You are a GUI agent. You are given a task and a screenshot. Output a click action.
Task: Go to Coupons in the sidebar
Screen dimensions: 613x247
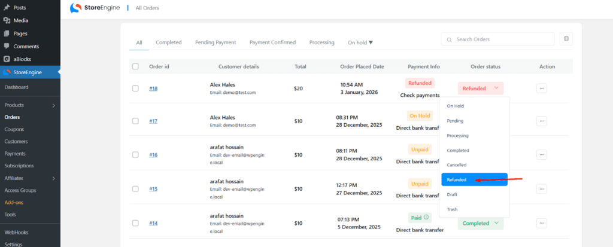[x=14, y=129]
